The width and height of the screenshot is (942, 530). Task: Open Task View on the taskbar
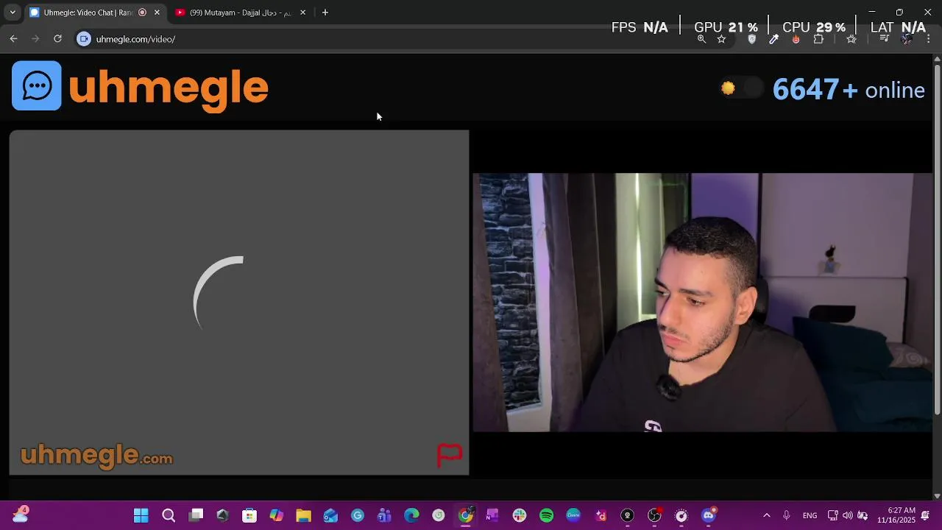(x=196, y=515)
